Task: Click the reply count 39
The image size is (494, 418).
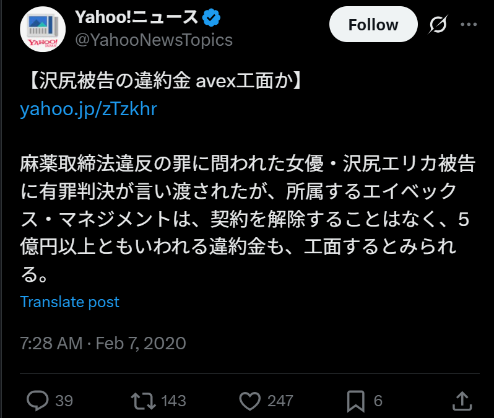Action: (x=64, y=401)
